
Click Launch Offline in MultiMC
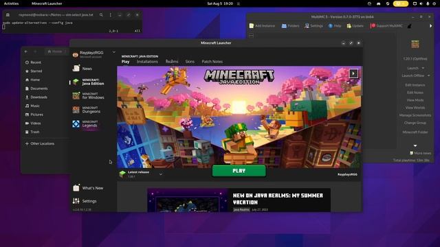(x=412, y=75)
